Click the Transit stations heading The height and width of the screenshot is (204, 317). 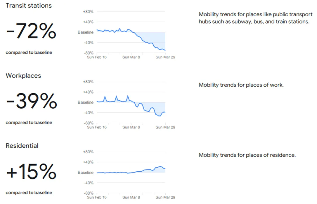29,6
